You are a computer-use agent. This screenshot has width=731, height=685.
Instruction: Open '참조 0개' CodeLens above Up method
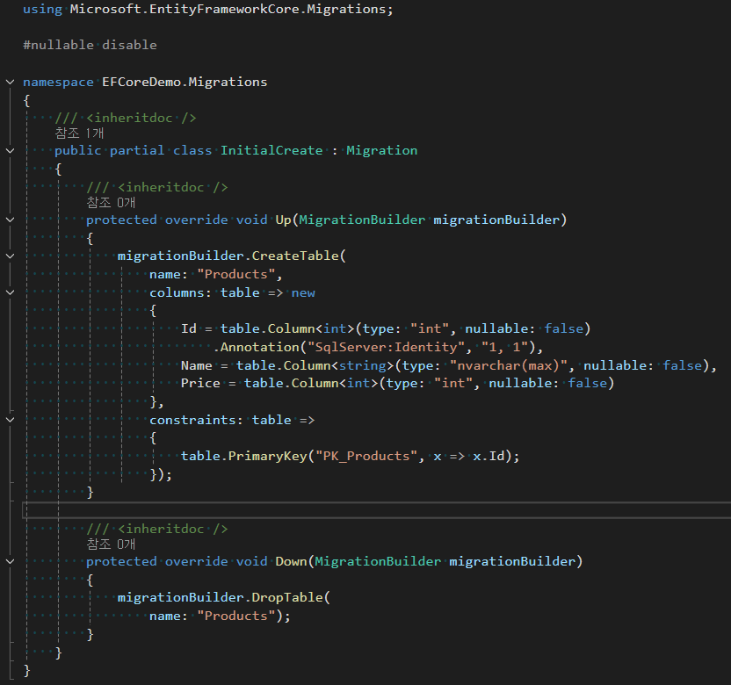[x=111, y=202]
